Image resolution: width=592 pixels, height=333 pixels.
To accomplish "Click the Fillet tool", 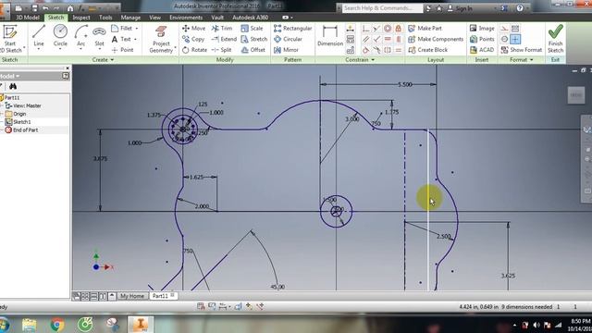I will (121, 29).
